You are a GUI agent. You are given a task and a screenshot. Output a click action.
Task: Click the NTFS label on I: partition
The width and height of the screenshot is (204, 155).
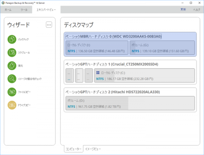click(71, 51)
